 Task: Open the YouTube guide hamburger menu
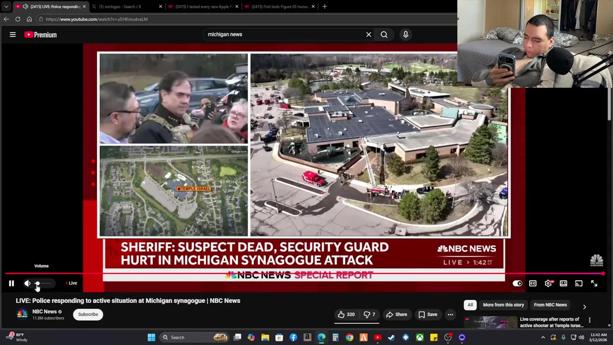click(x=13, y=34)
